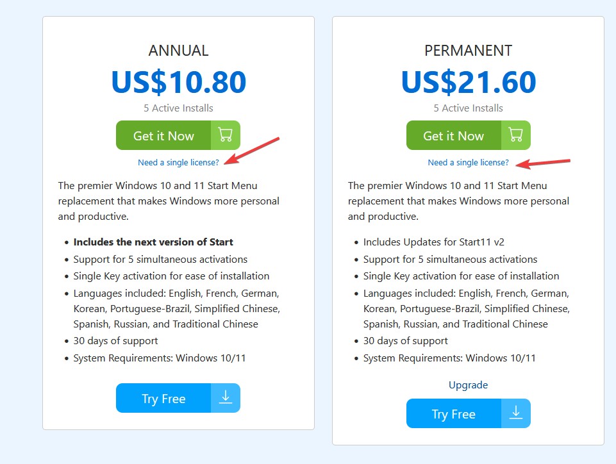The image size is (616, 464).
Task: Click '5 Active Installs' under the Annual price
Action: coord(178,108)
